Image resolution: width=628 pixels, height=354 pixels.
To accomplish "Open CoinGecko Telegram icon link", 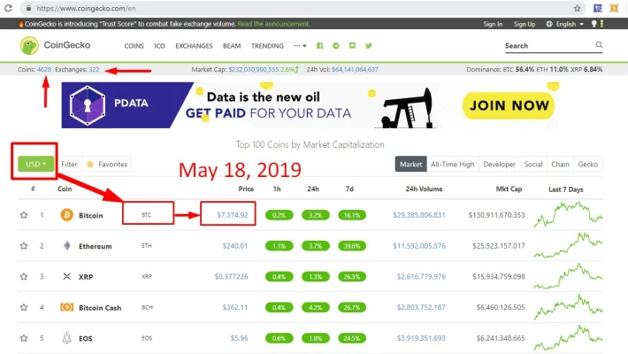I will tap(336, 46).
